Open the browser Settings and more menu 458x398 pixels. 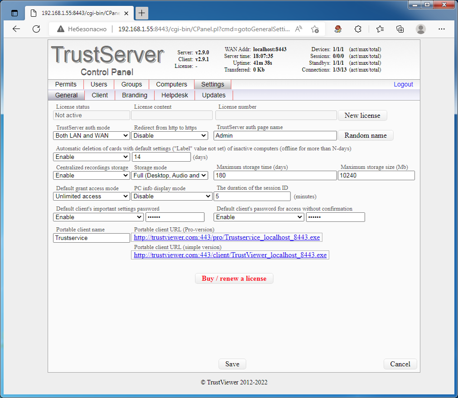[x=442, y=29]
